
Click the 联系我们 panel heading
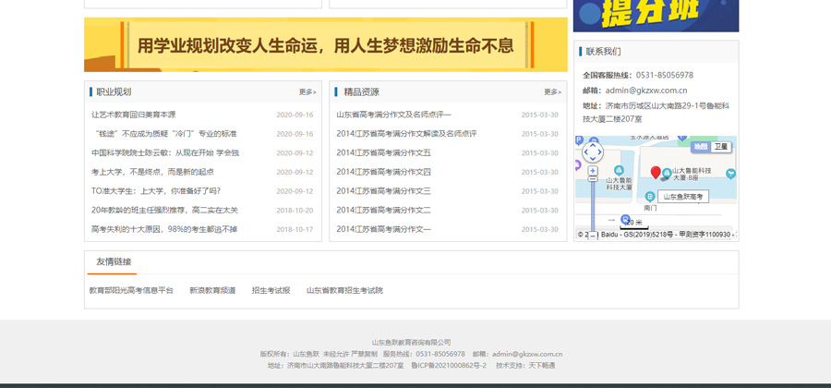click(x=603, y=52)
